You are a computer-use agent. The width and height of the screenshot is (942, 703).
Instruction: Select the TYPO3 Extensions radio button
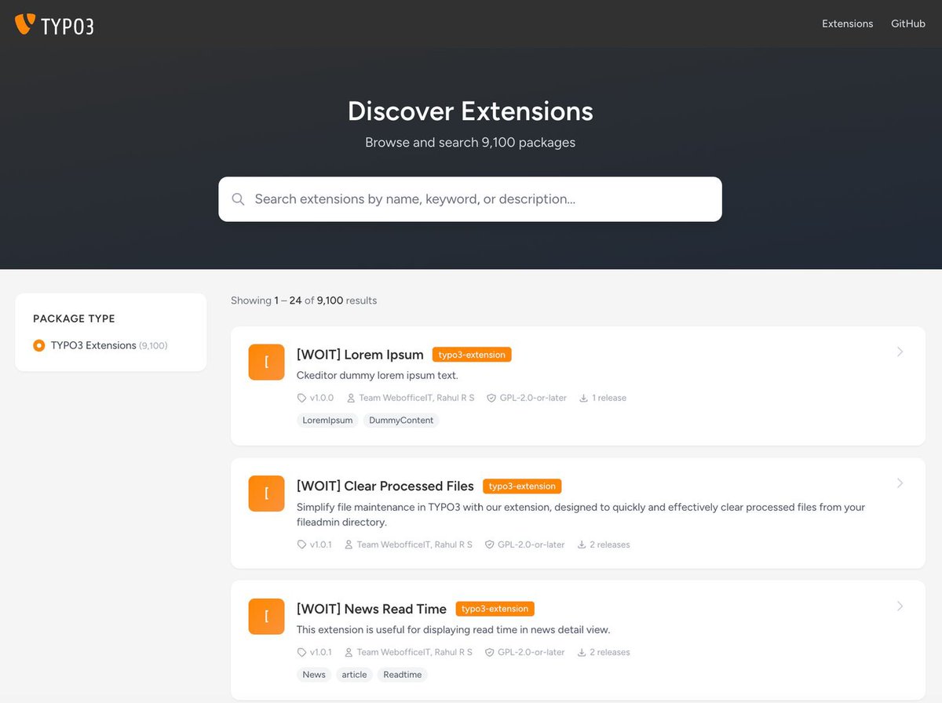39,345
